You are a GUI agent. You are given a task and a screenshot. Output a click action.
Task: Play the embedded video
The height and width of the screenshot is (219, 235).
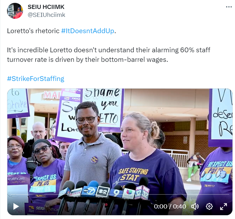(x=16, y=207)
